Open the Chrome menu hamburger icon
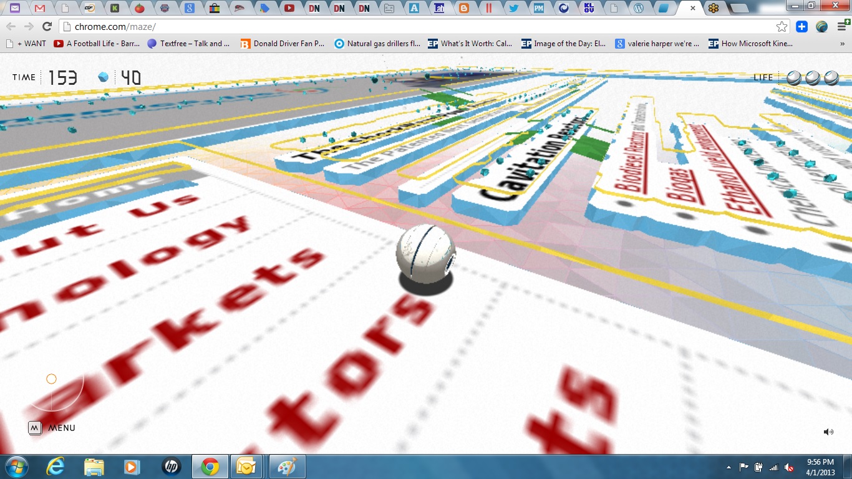This screenshot has width=852, height=479. click(x=841, y=26)
